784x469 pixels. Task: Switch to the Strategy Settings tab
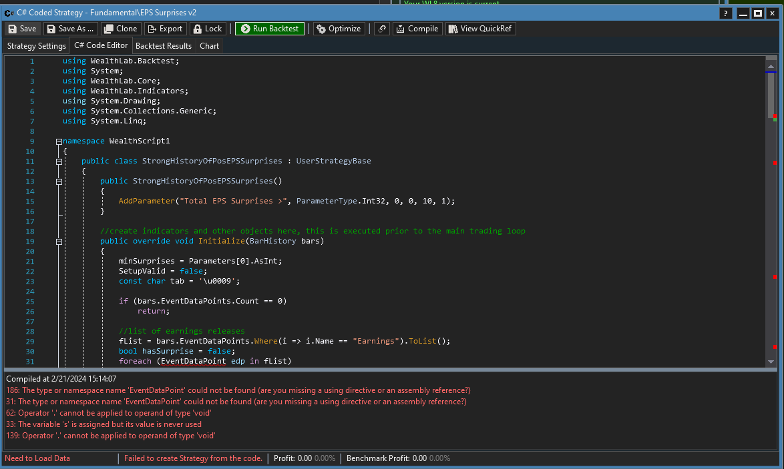click(37, 46)
